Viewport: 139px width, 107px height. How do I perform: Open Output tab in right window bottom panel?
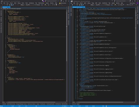point(78,104)
